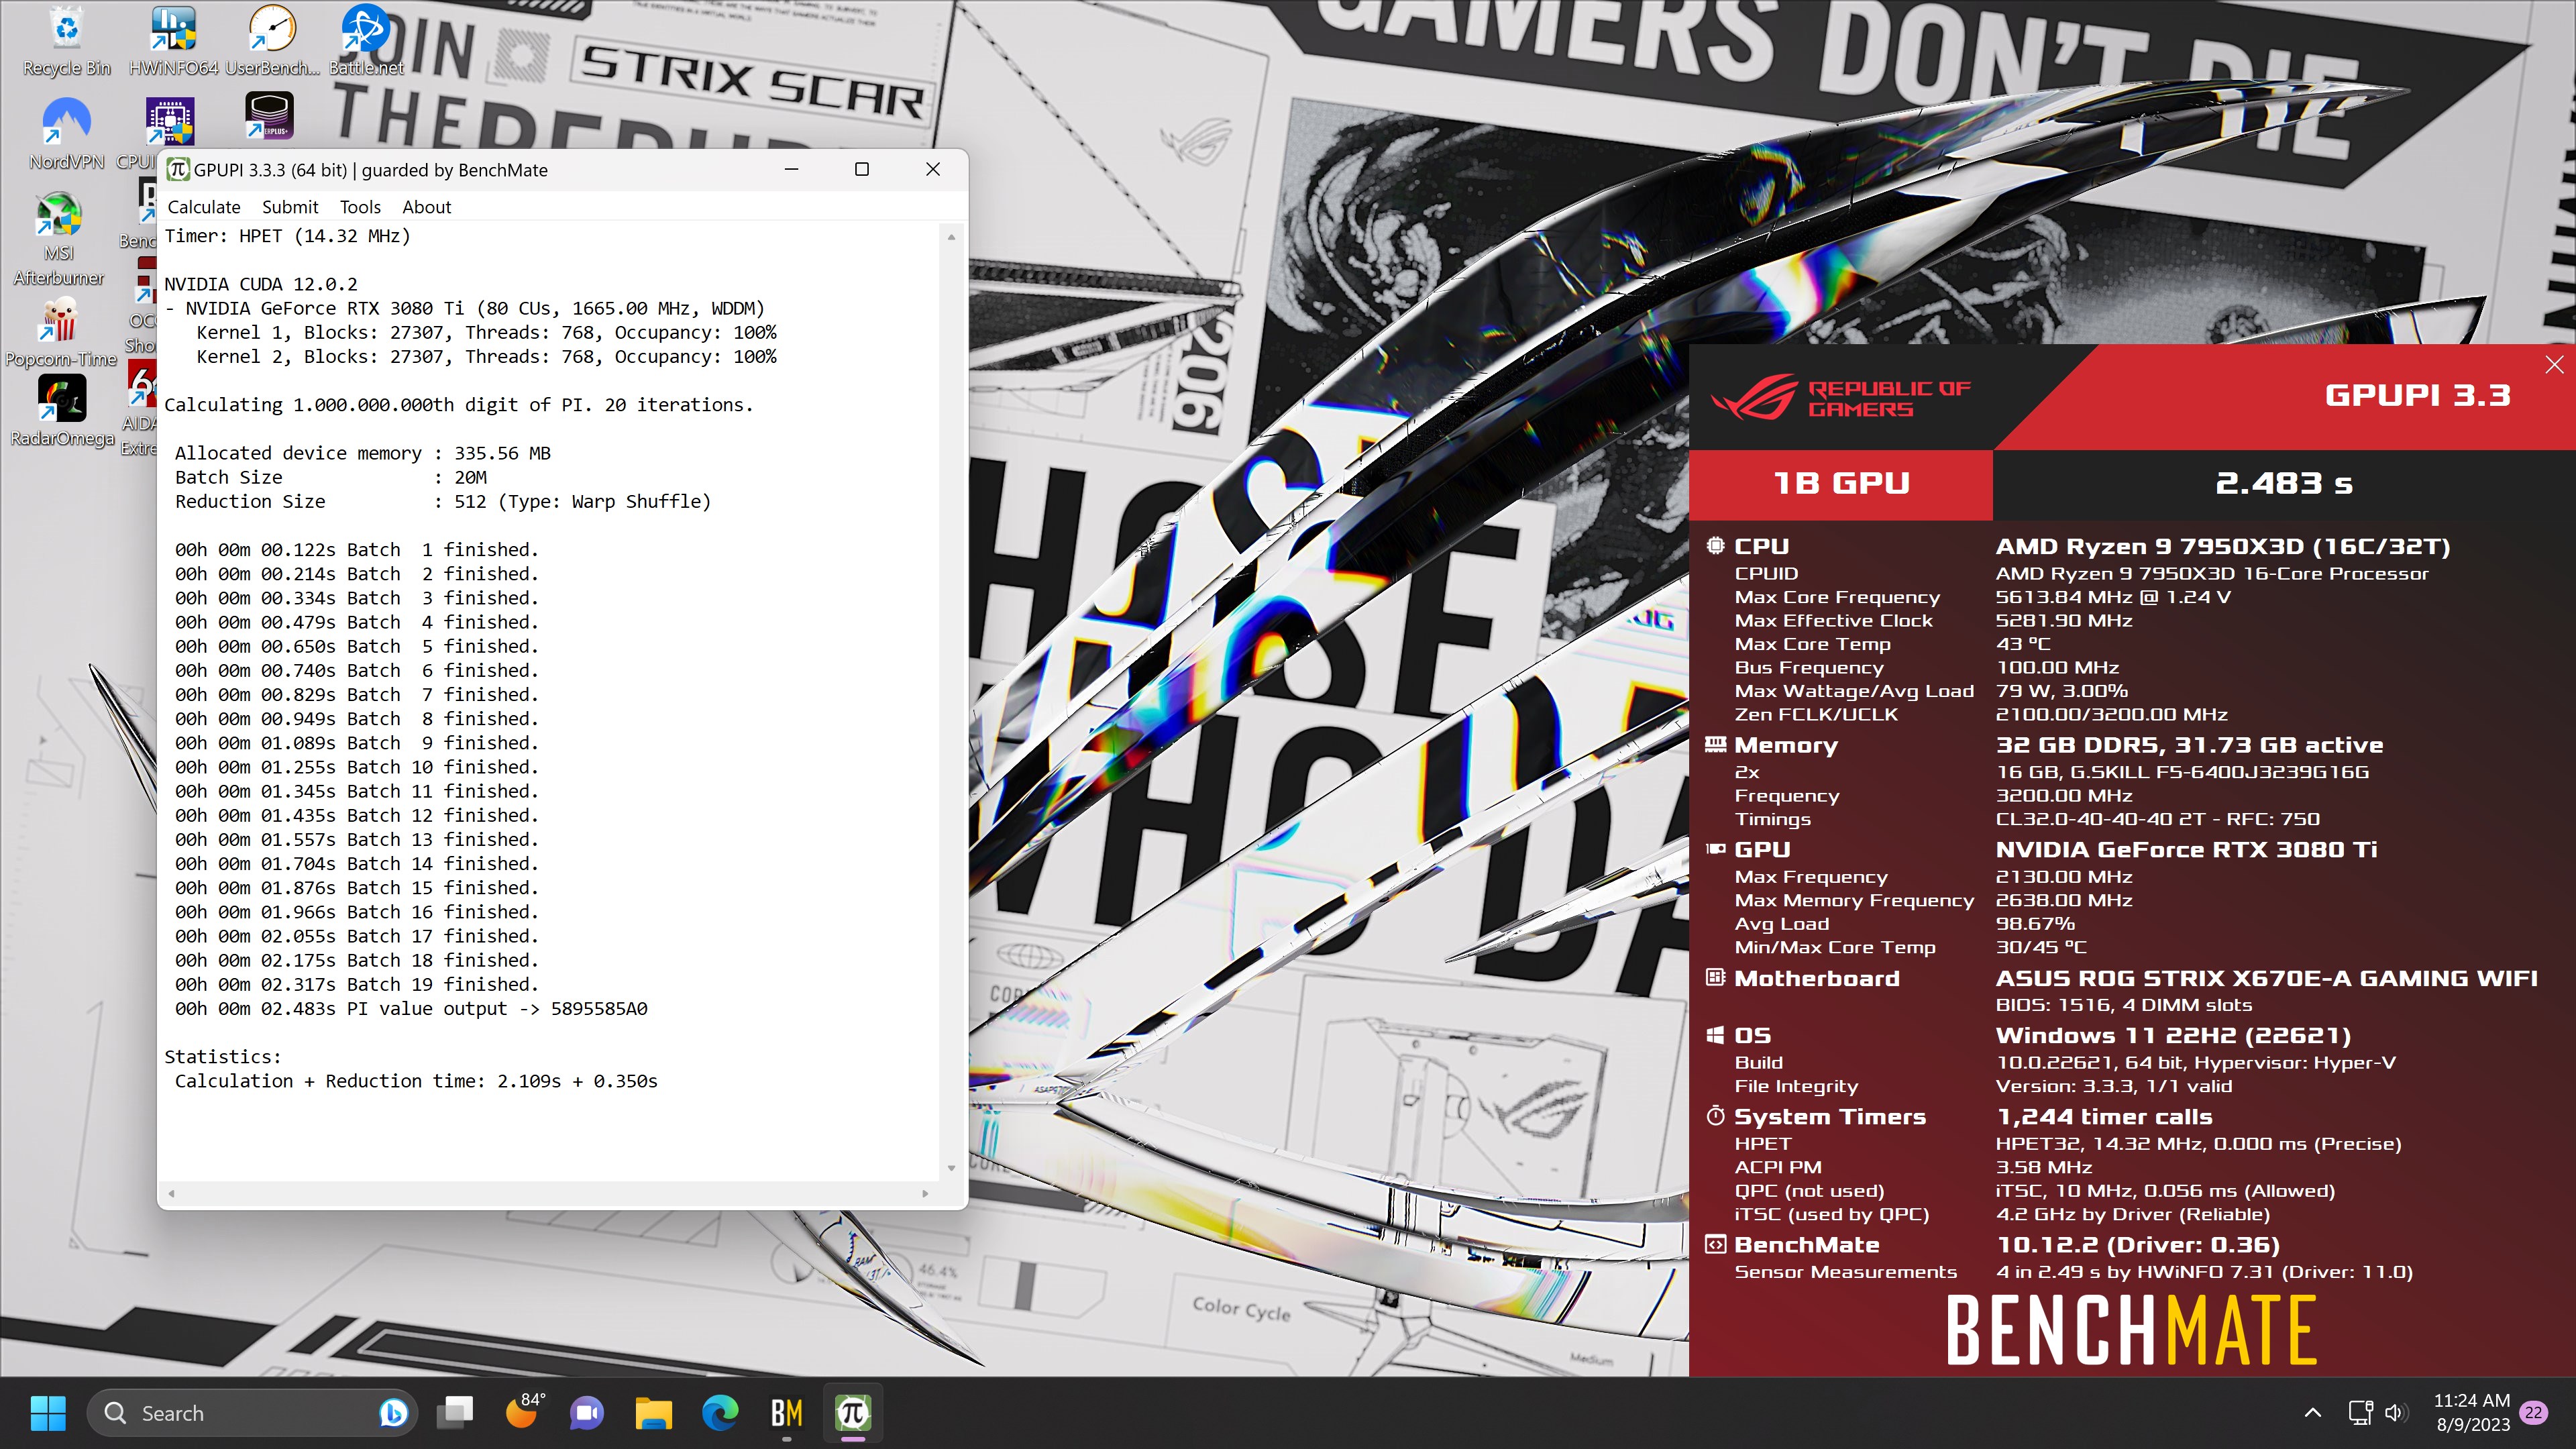Viewport: 2576px width, 1449px height.
Task: Click the OS Windows logo icon
Action: [1715, 1035]
